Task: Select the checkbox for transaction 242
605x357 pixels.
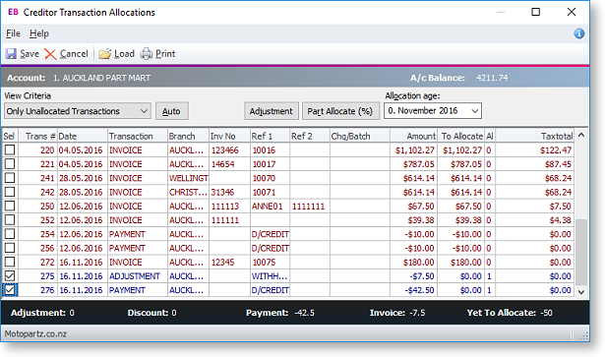Action: 10,192
